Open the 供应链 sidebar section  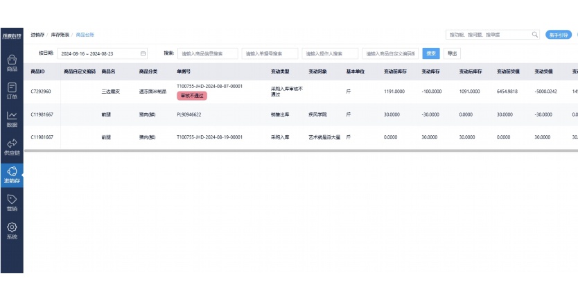click(x=12, y=147)
